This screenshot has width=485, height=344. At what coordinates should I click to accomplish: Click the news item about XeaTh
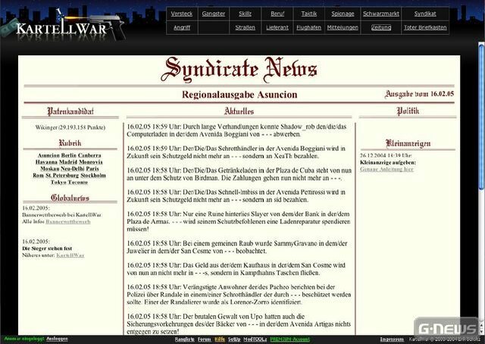(236, 152)
